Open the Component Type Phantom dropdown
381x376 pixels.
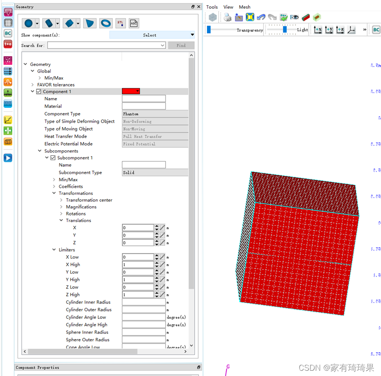[x=155, y=114]
